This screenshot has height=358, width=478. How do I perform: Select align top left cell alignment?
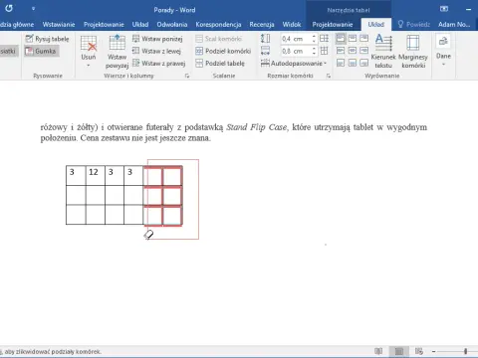[341, 39]
